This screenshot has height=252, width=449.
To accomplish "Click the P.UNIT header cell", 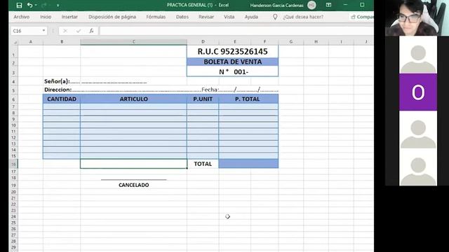I will 203,99.
